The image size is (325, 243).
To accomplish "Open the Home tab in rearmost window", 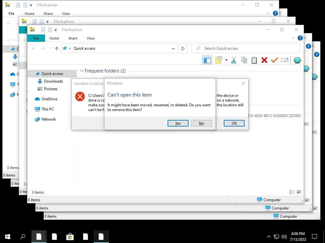I will coord(30,14).
